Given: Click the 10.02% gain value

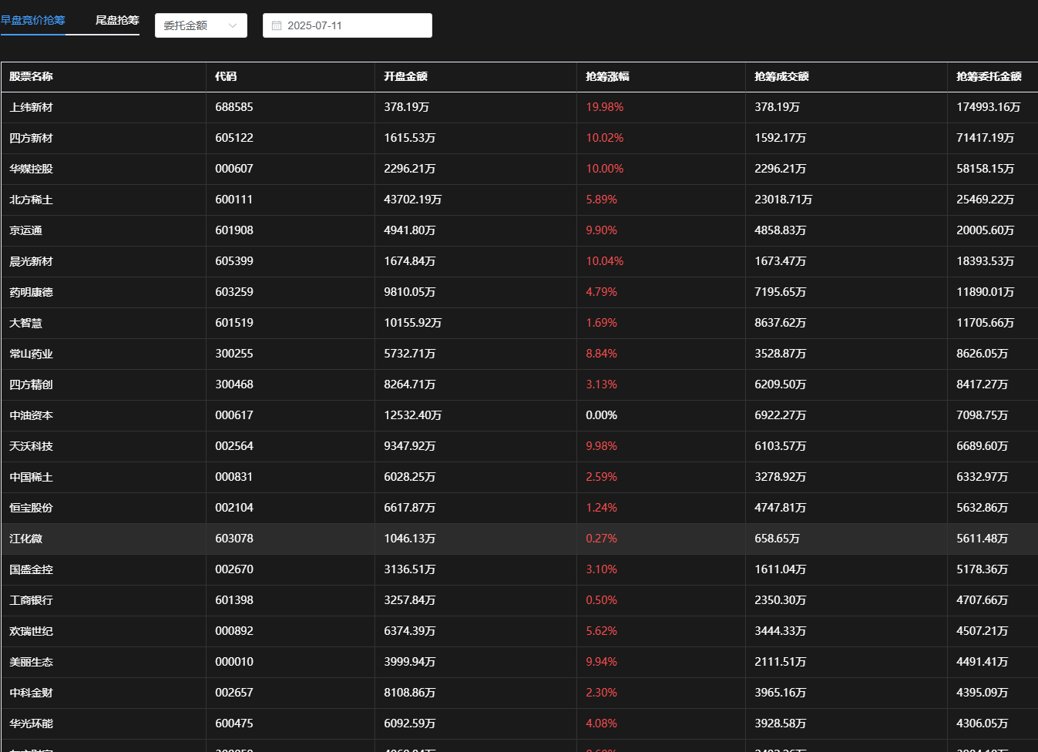Looking at the screenshot, I should (605, 138).
